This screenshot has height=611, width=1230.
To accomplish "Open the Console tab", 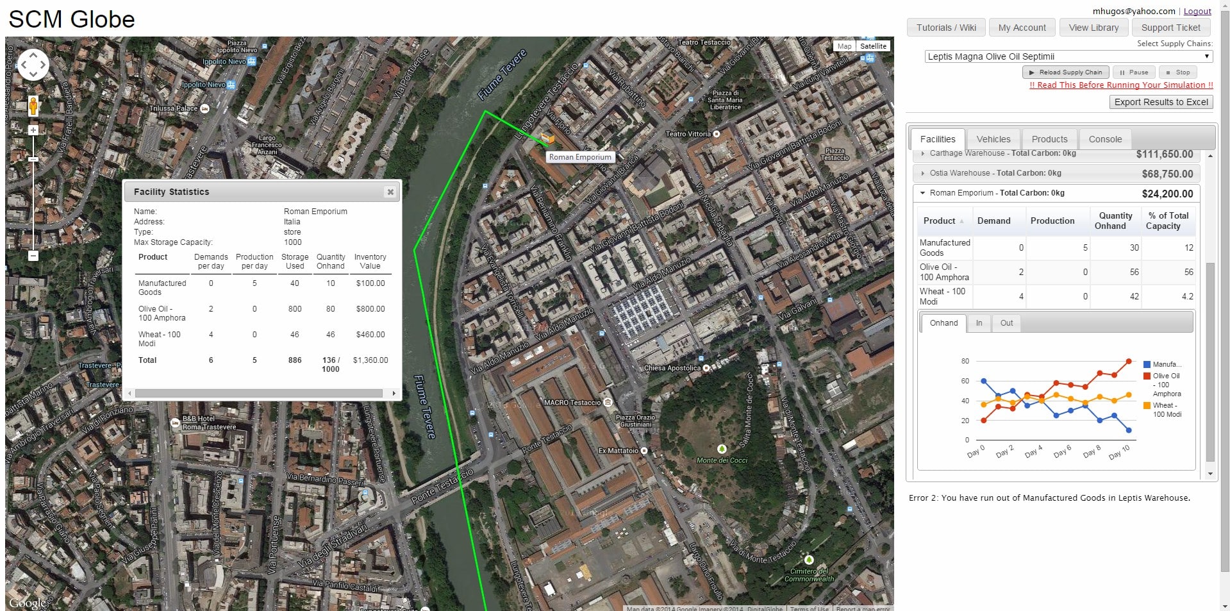I will click(1105, 139).
